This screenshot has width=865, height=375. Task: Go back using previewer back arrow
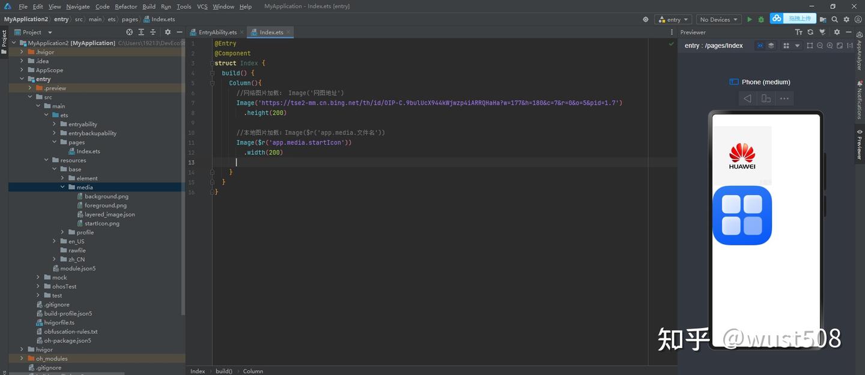click(x=747, y=98)
